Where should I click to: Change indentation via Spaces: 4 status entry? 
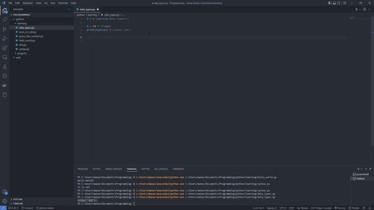pos(272,208)
